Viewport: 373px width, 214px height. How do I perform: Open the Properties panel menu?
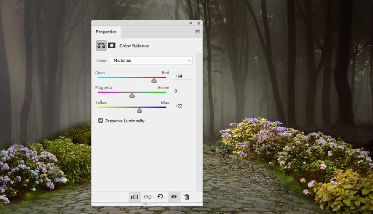[x=197, y=32]
